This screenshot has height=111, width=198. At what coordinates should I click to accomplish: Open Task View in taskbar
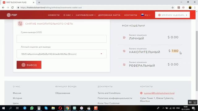[x=17, y=108]
